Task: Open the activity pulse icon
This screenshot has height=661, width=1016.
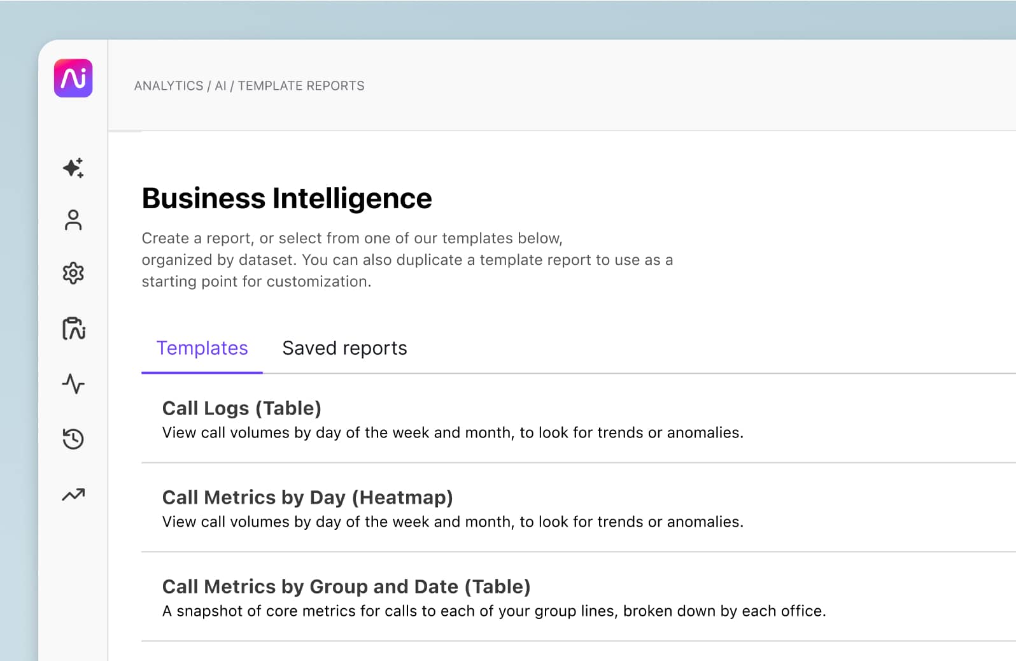Action: [73, 383]
